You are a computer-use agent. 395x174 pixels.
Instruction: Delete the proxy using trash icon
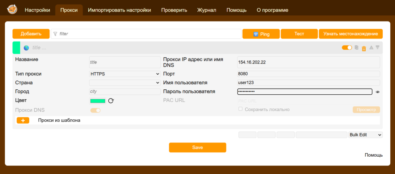364,48
